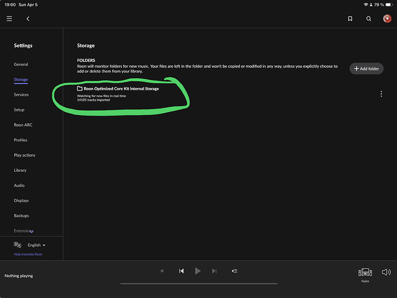Expand the English language dropdown
This screenshot has height=298, width=397.
[x=36, y=245]
